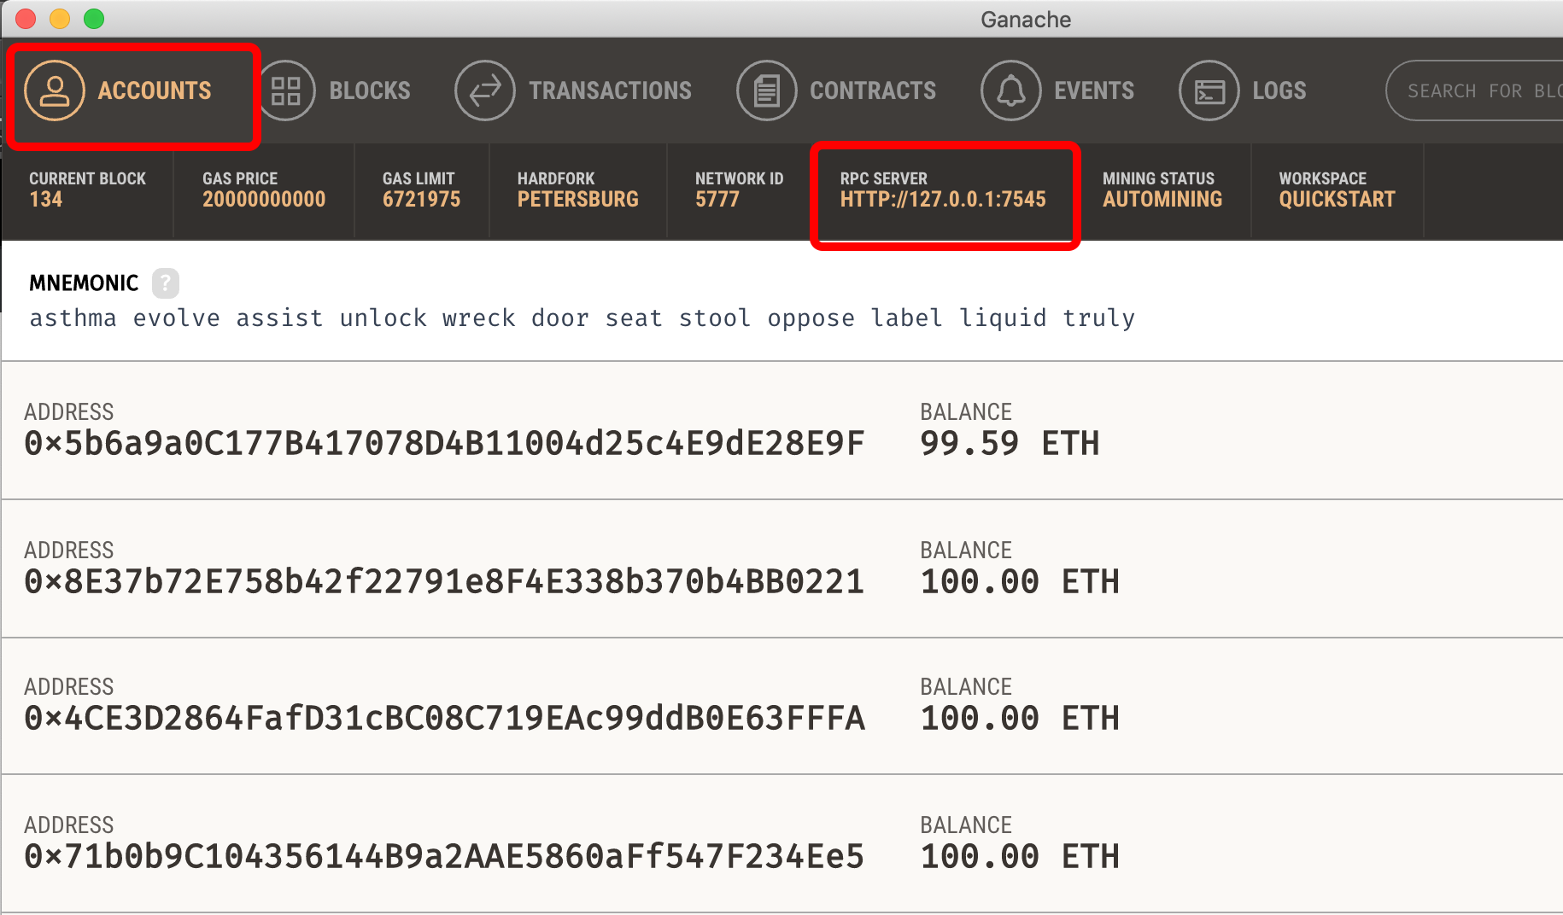Switch to the ACCOUNTS tab label
The image size is (1563, 915).
click(x=155, y=90)
